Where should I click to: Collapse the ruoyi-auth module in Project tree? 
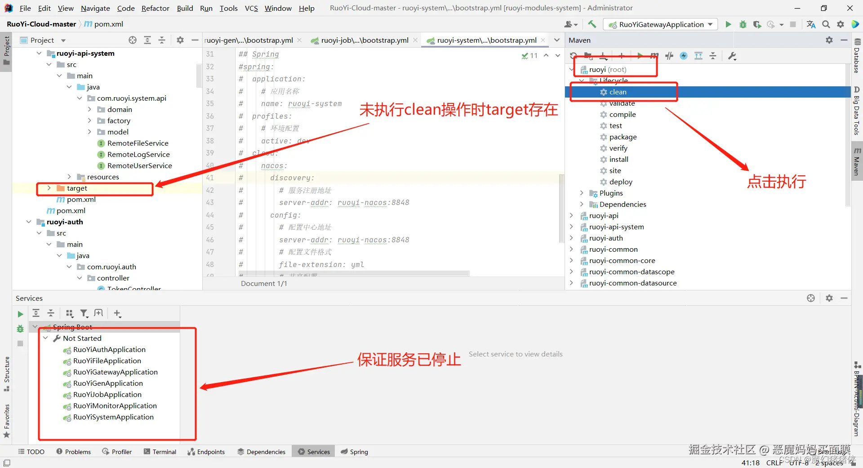[29, 222]
